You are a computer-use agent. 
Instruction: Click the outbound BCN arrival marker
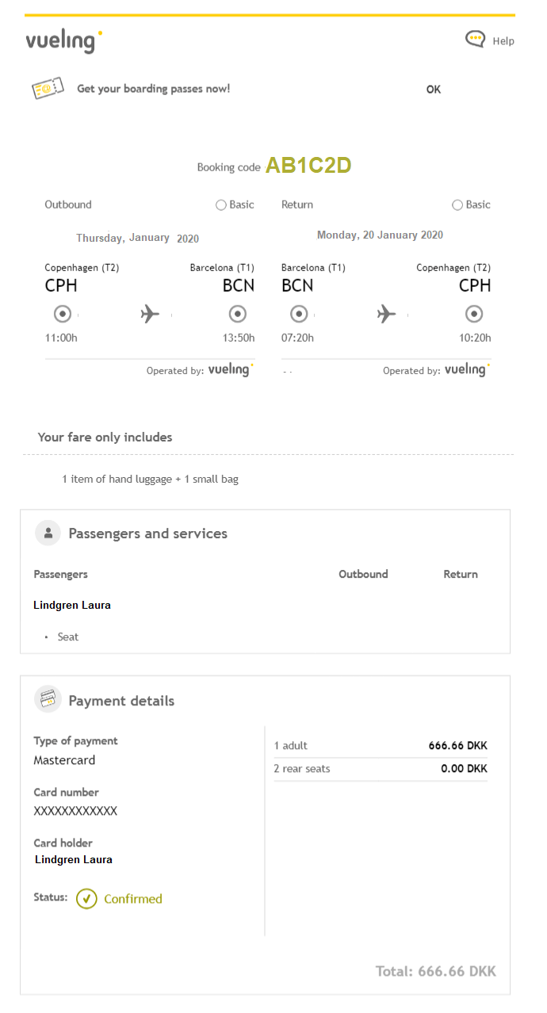pos(237,314)
